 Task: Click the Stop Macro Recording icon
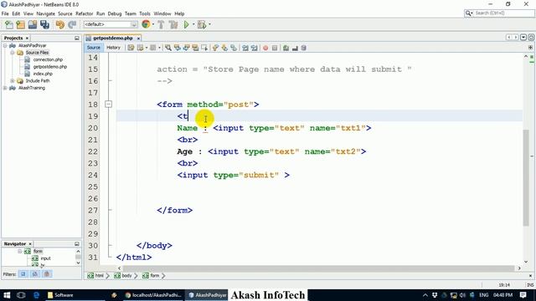[275, 48]
